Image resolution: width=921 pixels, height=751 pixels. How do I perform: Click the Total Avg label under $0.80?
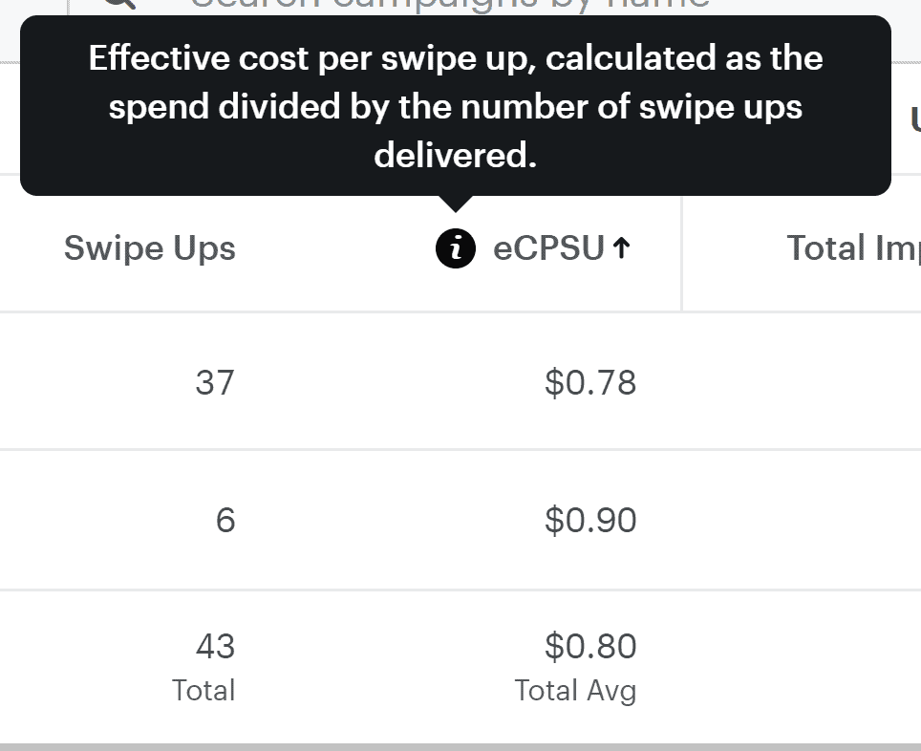point(574,690)
